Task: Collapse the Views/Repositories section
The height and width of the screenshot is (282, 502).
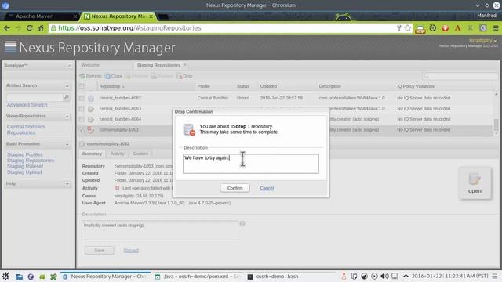Action: point(67,117)
